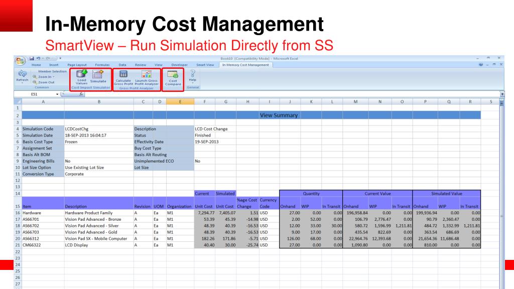Select the 18-SEP-2013 16:04:17 date cell
Image resolution: width=514 pixels, height=289 pixels.
[x=99, y=135]
